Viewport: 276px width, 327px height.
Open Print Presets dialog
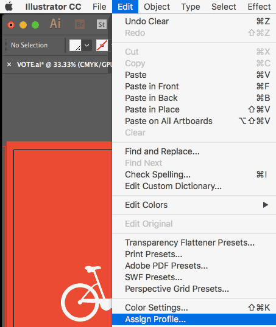click(194, 254)
